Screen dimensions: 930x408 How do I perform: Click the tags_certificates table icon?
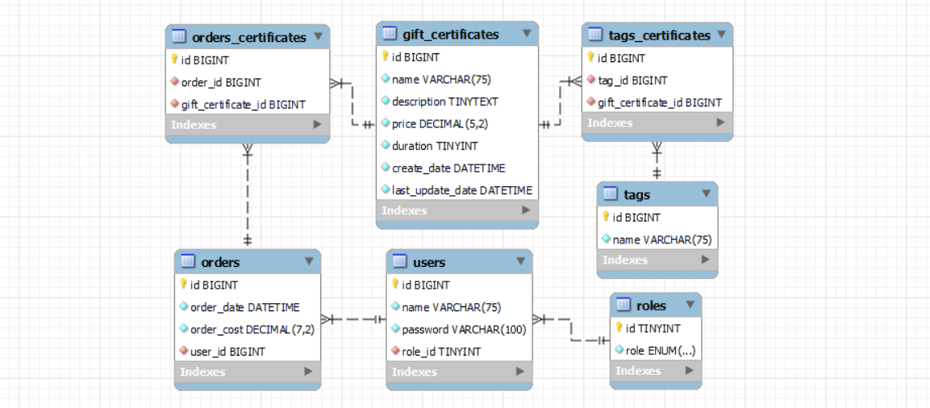point(595,35)
